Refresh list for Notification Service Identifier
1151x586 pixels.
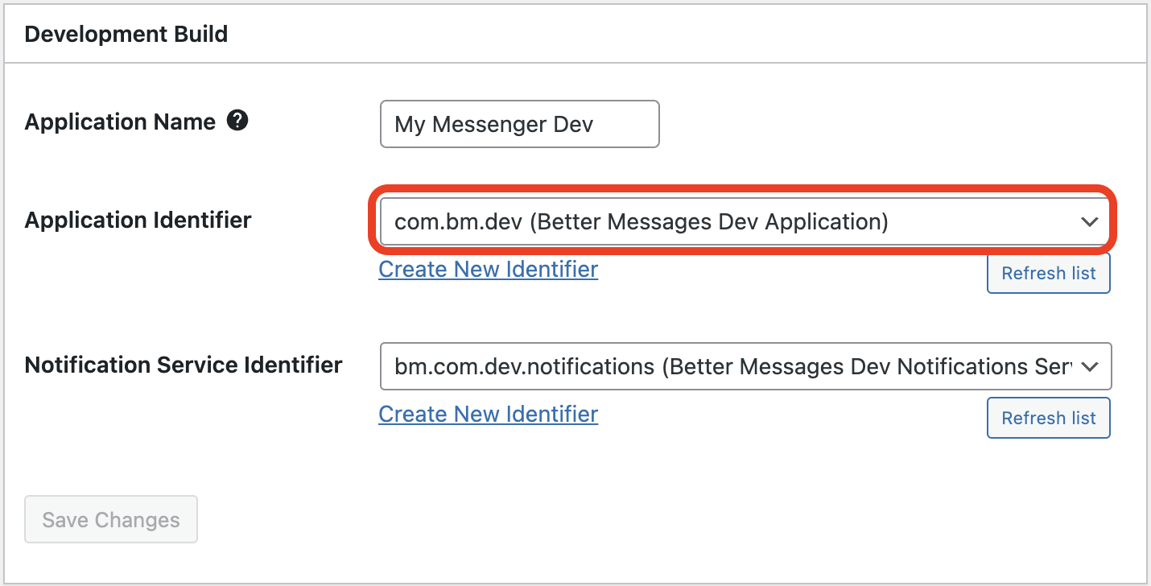(x=1049, y=418)
